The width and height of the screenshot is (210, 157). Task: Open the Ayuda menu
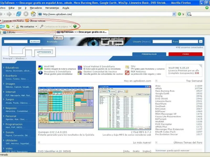tap(66, 8)
